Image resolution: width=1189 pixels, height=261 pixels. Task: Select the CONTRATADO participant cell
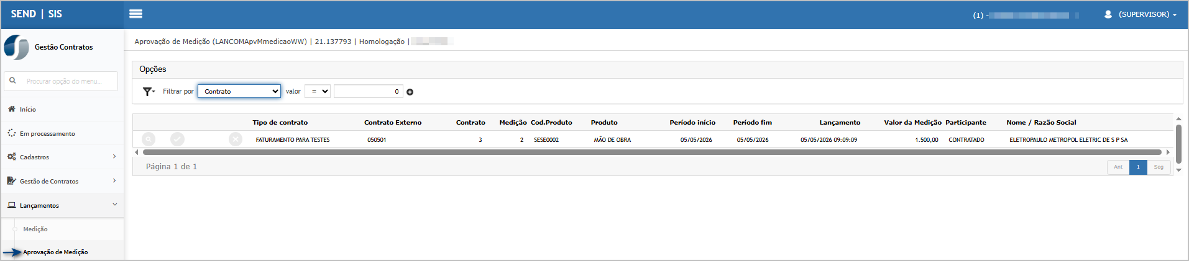point(966,140)
